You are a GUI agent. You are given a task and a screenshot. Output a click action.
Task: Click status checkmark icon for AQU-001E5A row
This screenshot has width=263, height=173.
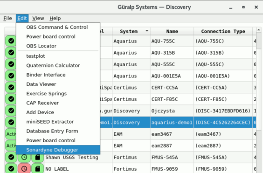click(x=11, y=76)
